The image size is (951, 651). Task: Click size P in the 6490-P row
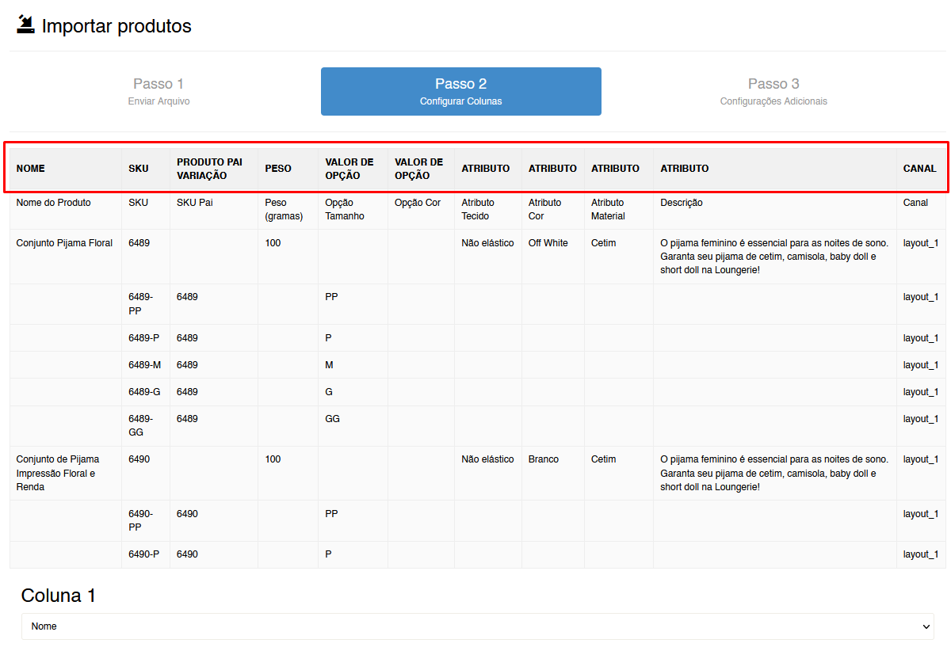pos(328,554)
